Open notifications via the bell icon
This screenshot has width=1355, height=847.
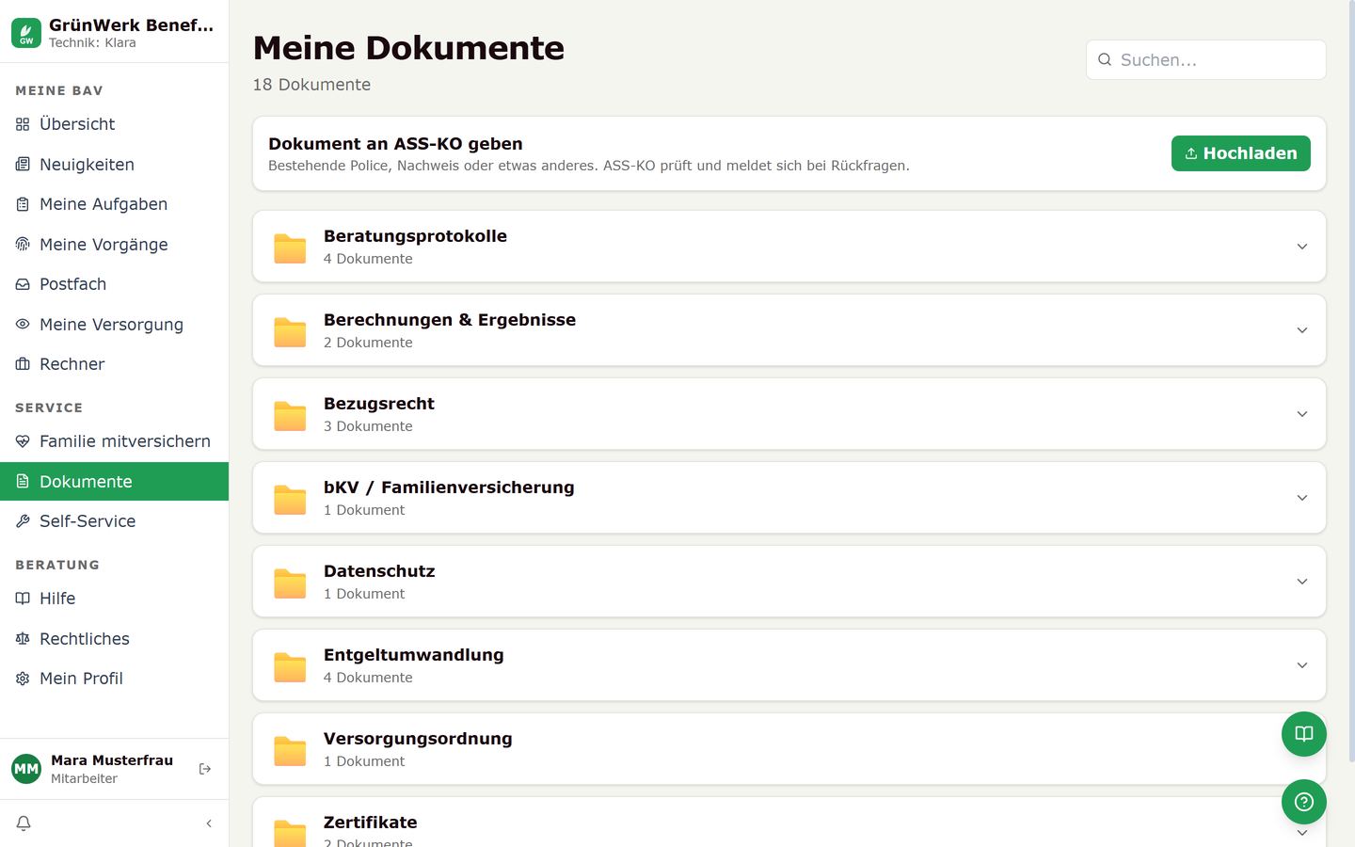(24, 823)
